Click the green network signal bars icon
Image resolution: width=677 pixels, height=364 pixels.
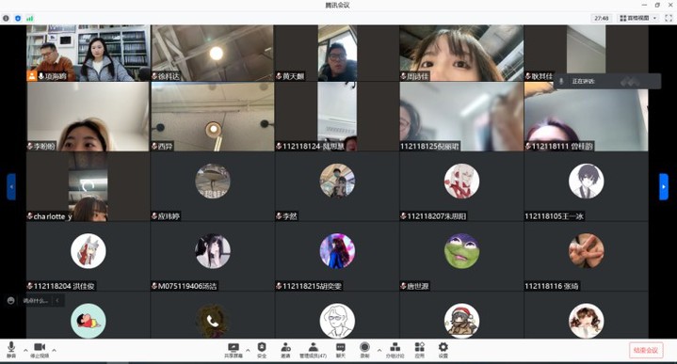click(x=30, y=18)
